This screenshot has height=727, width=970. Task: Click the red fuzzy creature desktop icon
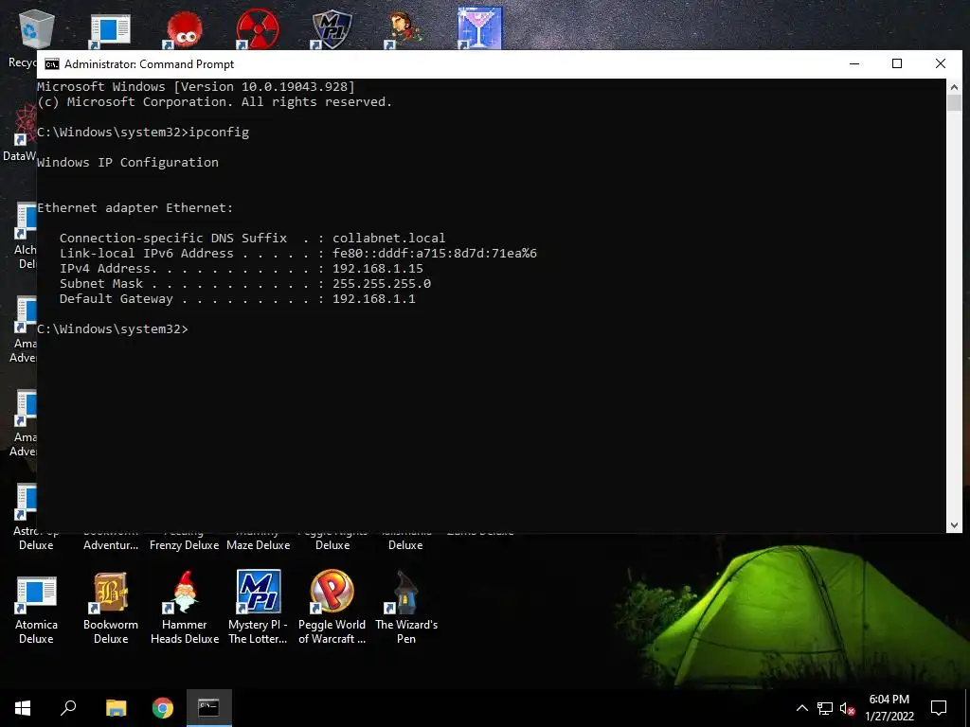coord(184,29)
